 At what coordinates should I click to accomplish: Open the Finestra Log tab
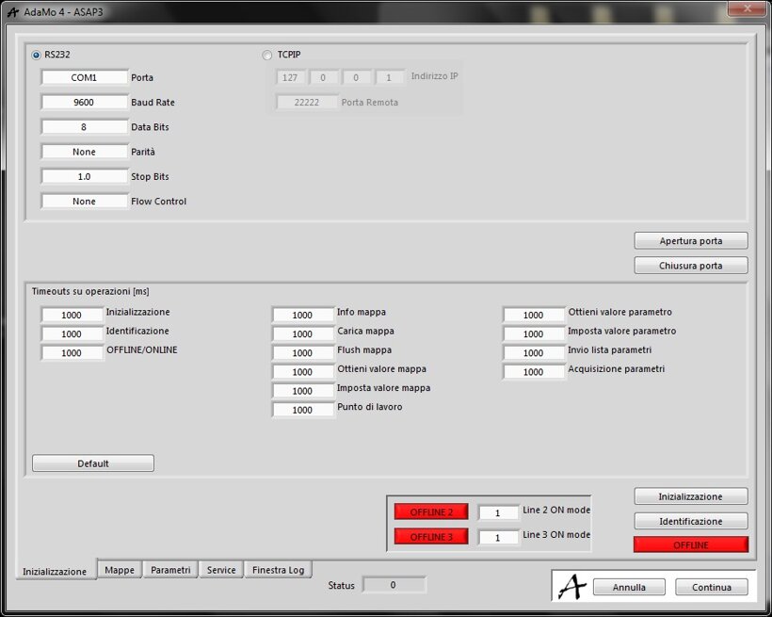pos(278,570)
